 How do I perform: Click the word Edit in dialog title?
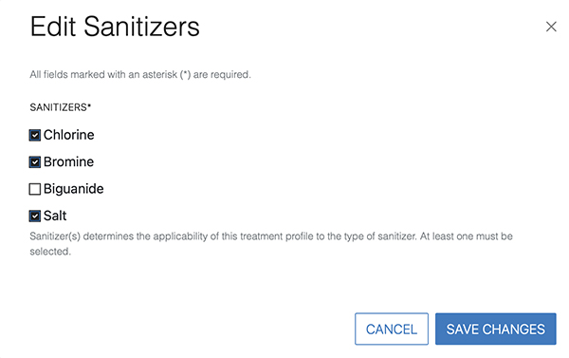pyautogui.click(x=53, y=27)
